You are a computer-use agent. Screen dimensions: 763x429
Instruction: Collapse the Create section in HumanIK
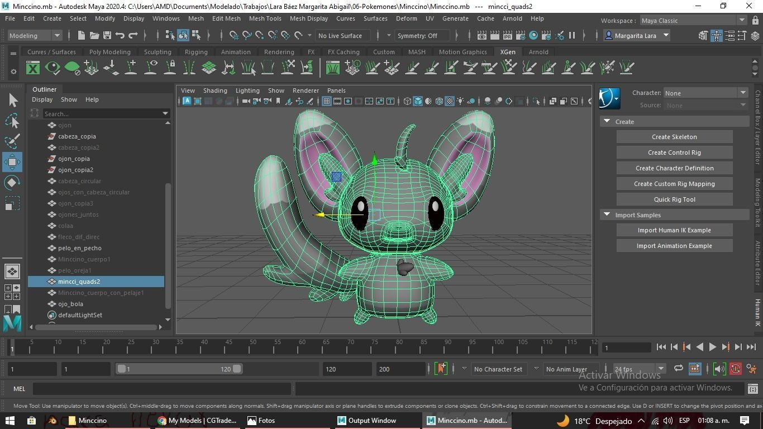coord(607,121)
